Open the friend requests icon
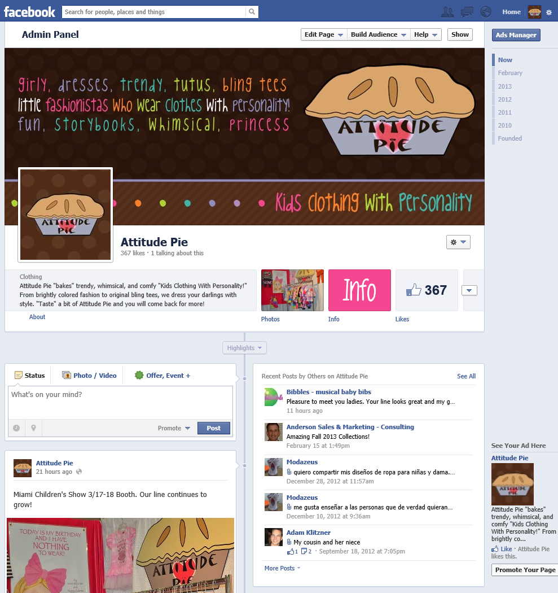The height and width of the screenshot is (593, 558). tap(447, 12)
